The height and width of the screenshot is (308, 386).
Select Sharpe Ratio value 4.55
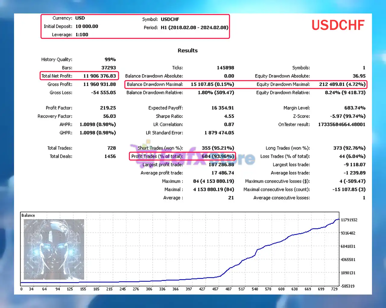click(229, 116)
